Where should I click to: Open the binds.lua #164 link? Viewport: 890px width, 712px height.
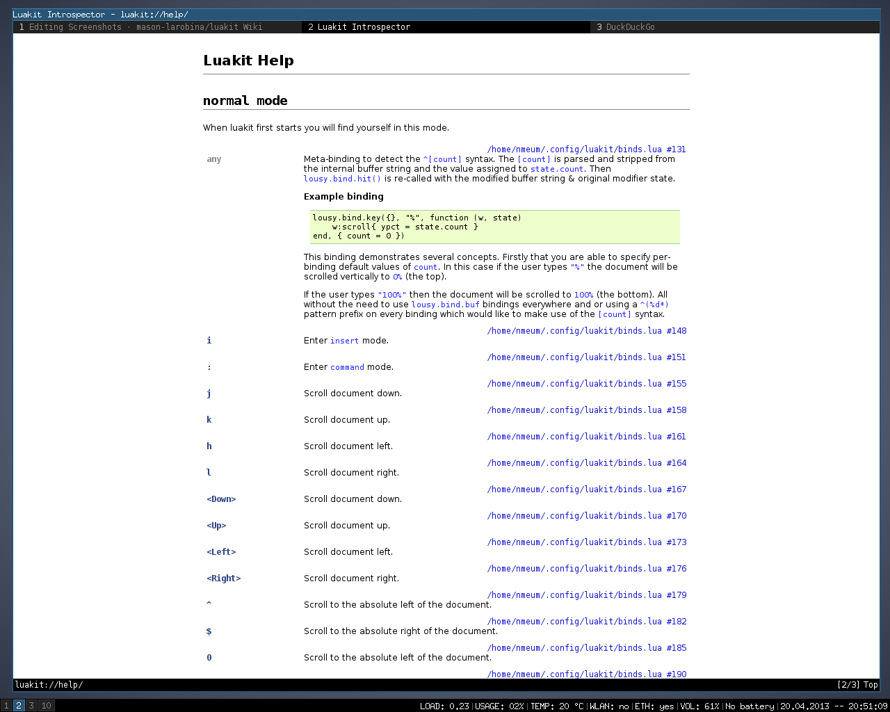tap(586, 463)
